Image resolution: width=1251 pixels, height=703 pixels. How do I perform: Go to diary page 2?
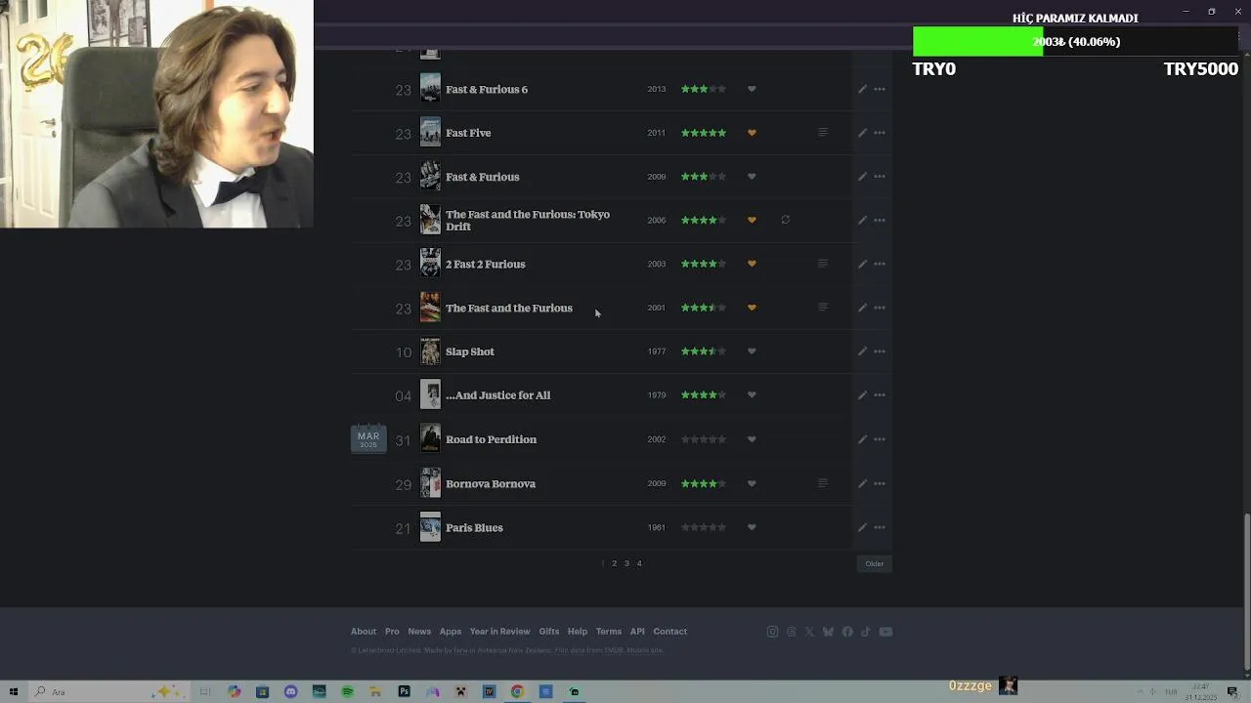pyautogui.click(x=614, y=563)
